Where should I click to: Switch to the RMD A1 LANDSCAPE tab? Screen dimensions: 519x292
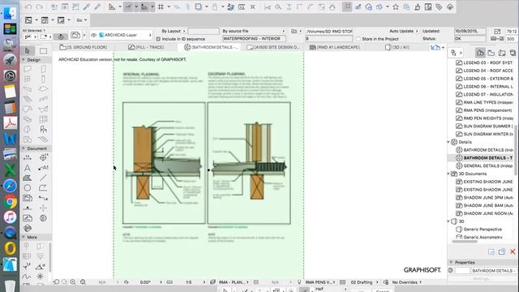pyautogui.click(x=334, y=47)
